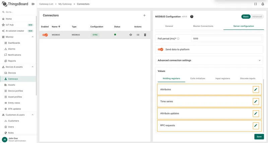268x143 pixels.
Task: Click the green status indicator dot
Action: [x=115, y=35]
